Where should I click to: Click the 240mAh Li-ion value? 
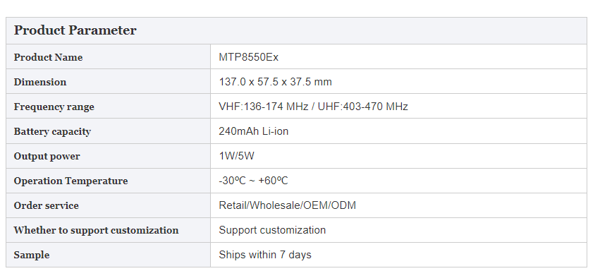tap(254, 131)
